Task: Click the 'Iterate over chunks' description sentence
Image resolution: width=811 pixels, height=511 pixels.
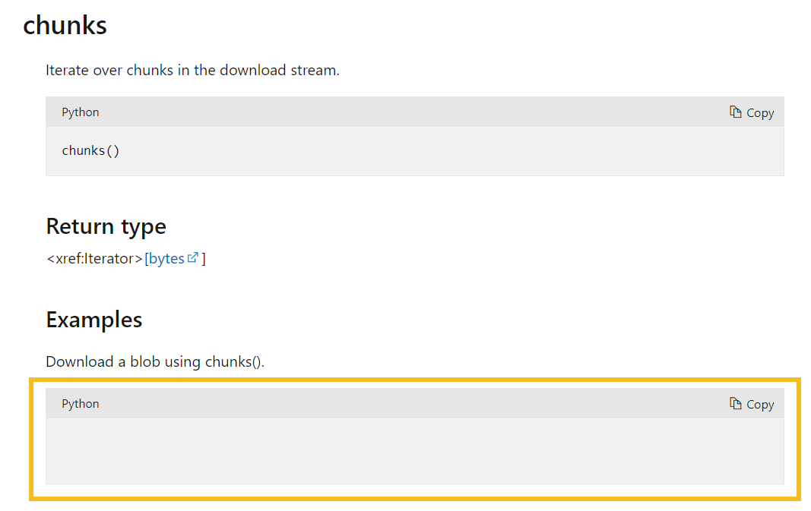Action: click(x=192, y=71)
